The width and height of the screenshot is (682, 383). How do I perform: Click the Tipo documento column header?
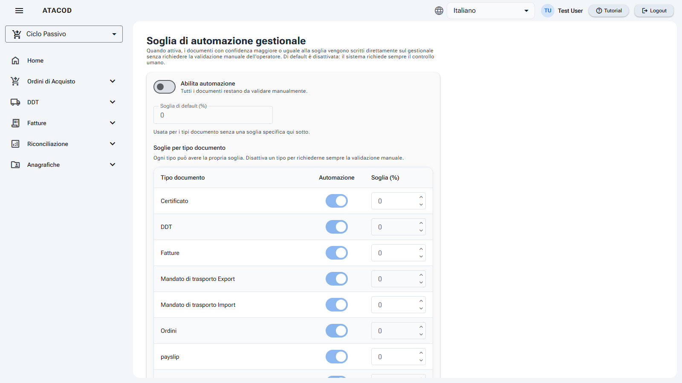[x=183, y=177]
